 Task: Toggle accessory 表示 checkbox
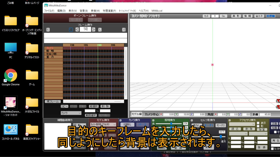point(258,123)
